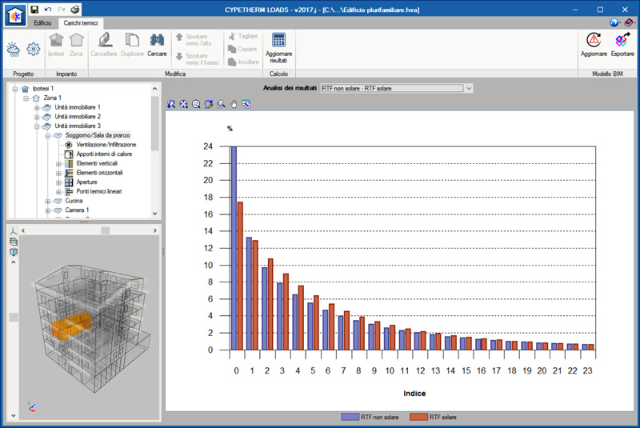This screenshot has width=640, height=428.
Task: Recalculate with Aggiornare risultati calculator
Action: (278, 48)
